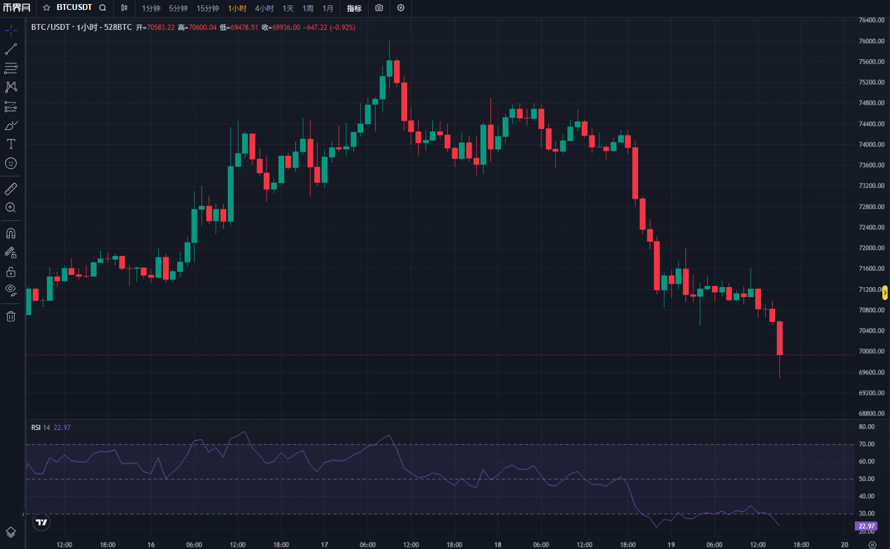The width and height of the screenshot is (890, 549).
Task: Click the 68800.00 price axis label
Action: tap(872, 414)
